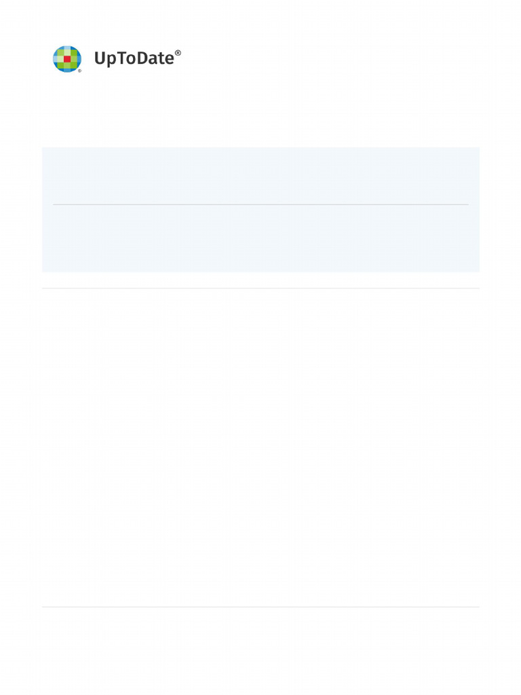Click the UpToDate globe logo icon

point(67,59)
